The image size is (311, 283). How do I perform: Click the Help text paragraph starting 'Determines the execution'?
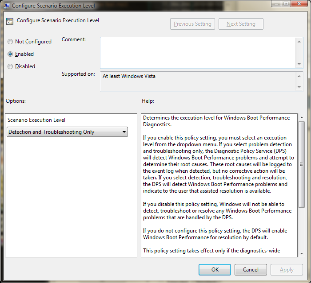(x=216, y=121)
